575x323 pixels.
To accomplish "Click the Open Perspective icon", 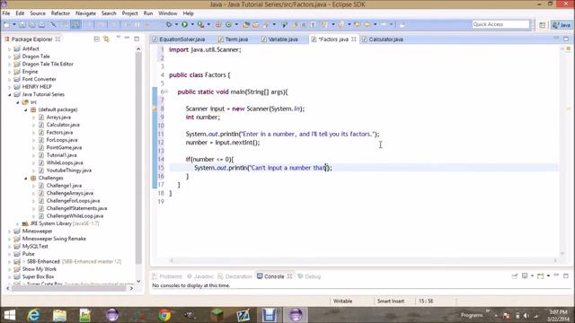I will 543,24.
